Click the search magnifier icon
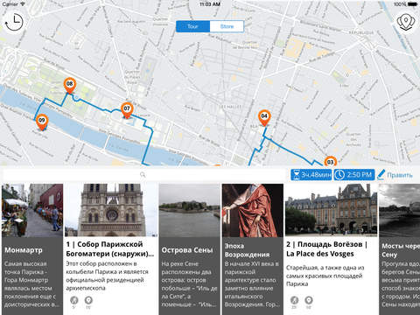 click(143, 175)
